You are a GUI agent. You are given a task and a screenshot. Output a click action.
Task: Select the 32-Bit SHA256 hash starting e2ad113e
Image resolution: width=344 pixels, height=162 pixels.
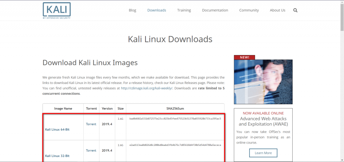pos(175,145)
